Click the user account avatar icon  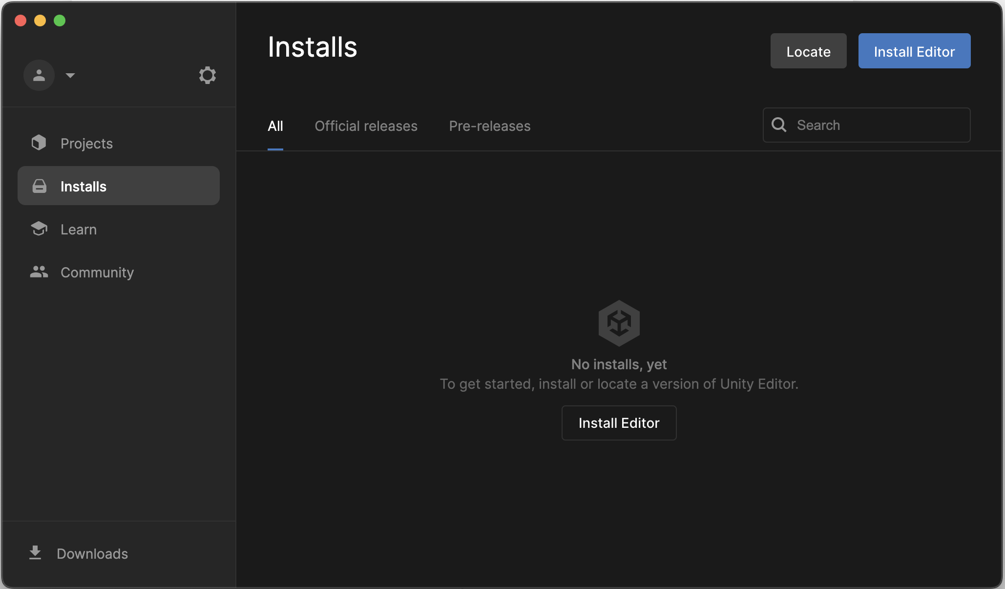tap(39, 75)
